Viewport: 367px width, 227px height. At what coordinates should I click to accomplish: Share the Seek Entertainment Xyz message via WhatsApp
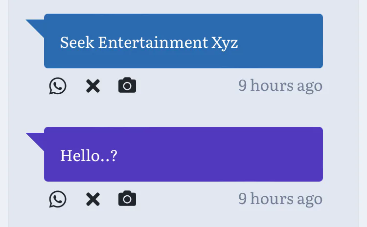pyautogui.click(x=58, y=86)
